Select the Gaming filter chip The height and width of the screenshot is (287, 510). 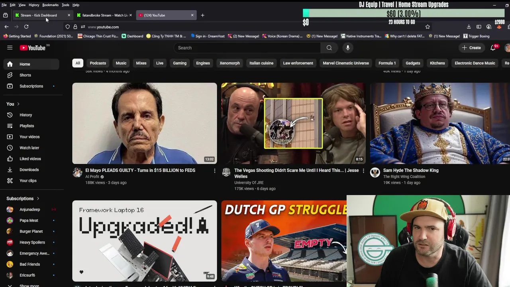(x=180, y=63)
